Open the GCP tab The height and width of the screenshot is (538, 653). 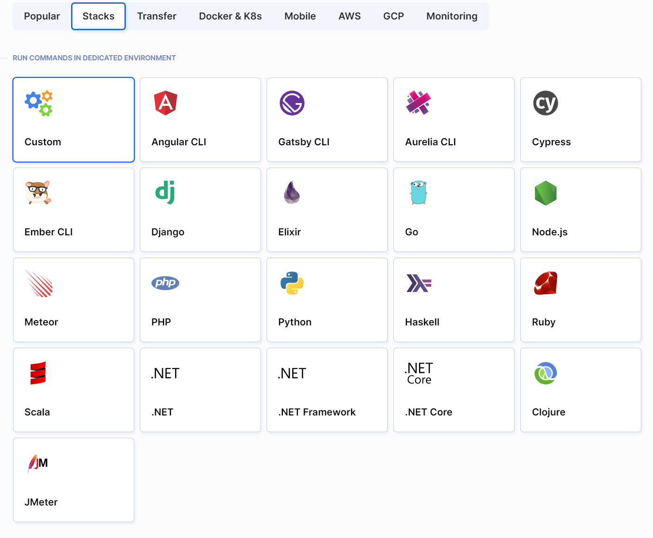(x=393, y=16)
